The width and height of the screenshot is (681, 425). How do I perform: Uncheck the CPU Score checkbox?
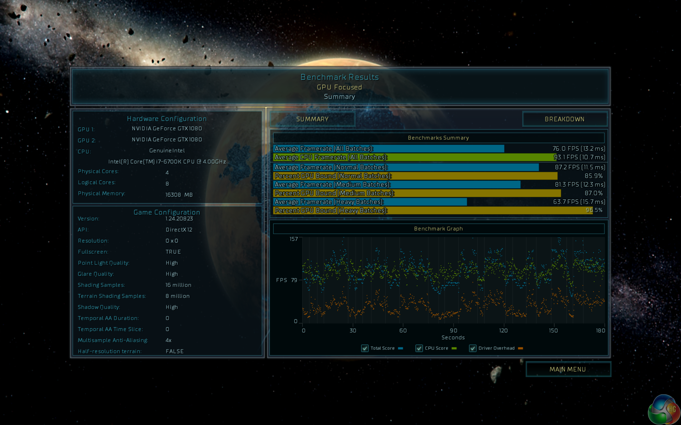click(x=419, y=348)
